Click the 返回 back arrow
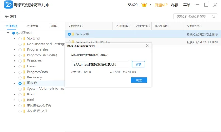The height and width of the screenshot is (132, 221). [7, 16]
